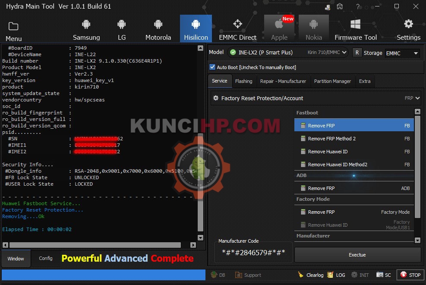
Task: Open the Partition Manager tab
Action: [332, 81]
